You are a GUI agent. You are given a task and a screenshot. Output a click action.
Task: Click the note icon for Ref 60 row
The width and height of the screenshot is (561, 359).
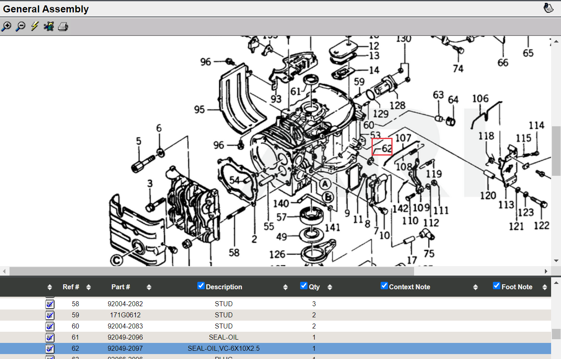point(50,326)
